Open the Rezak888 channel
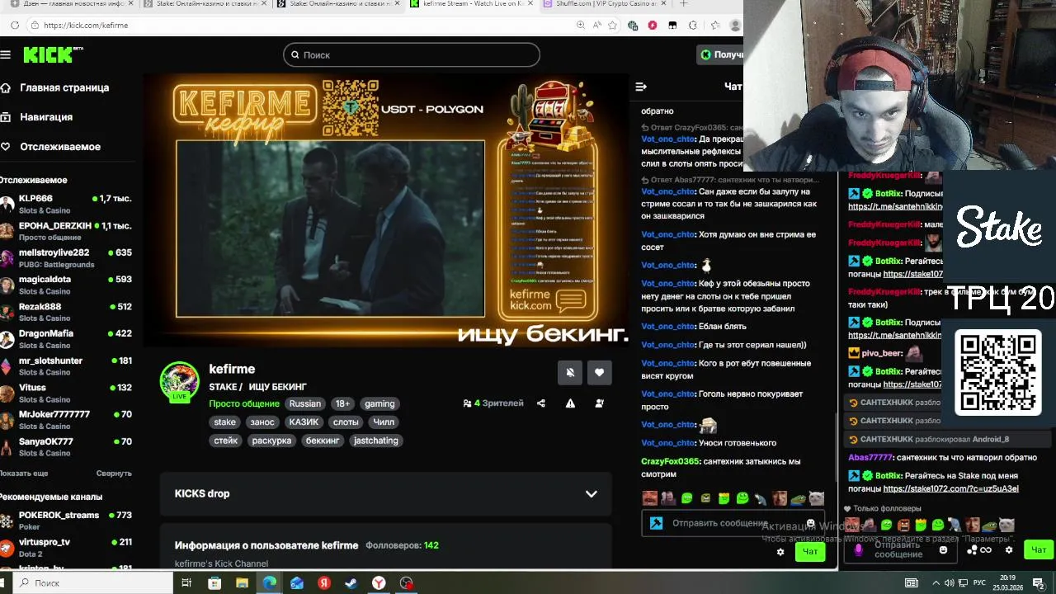The image size is (1056, 594). click(x=66, y=312)
